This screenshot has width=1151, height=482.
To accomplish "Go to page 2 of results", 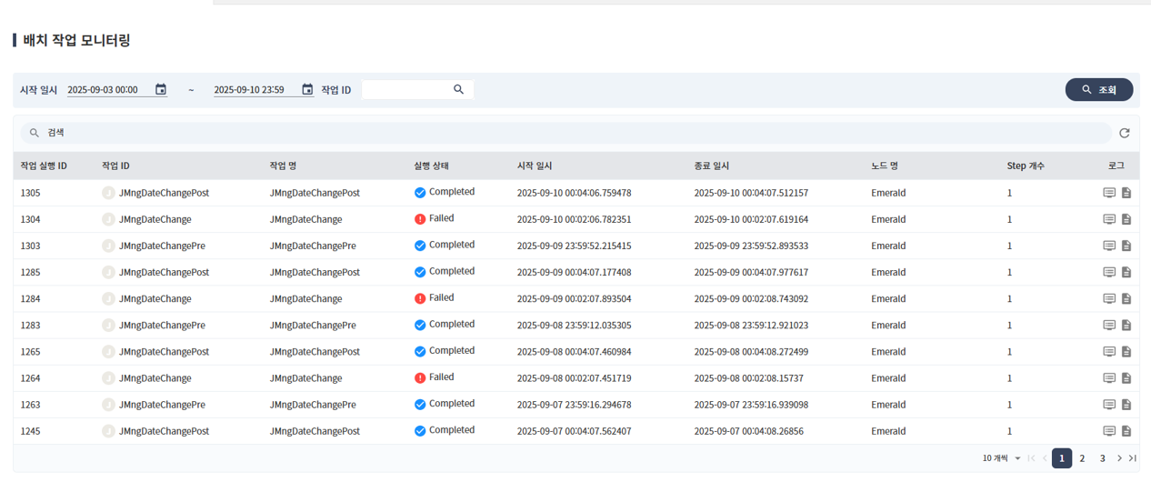I will (1082, 458).
